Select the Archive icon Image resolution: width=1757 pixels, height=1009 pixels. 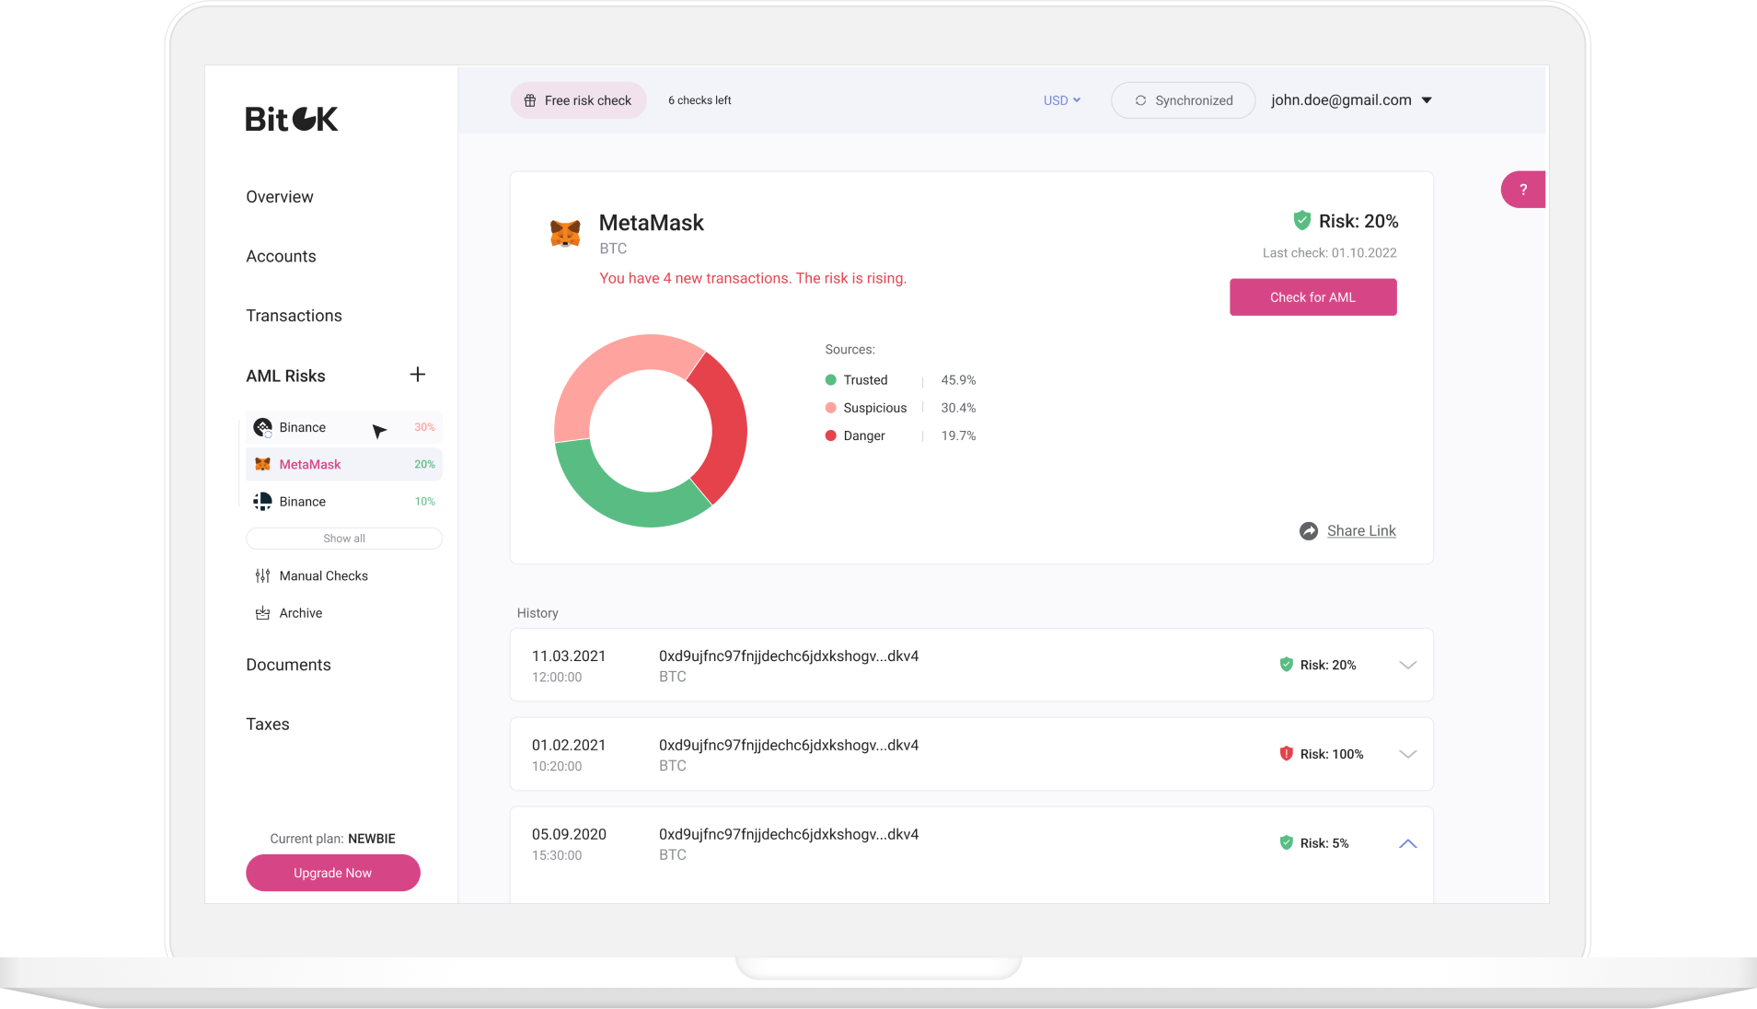[x=261, y=612]
